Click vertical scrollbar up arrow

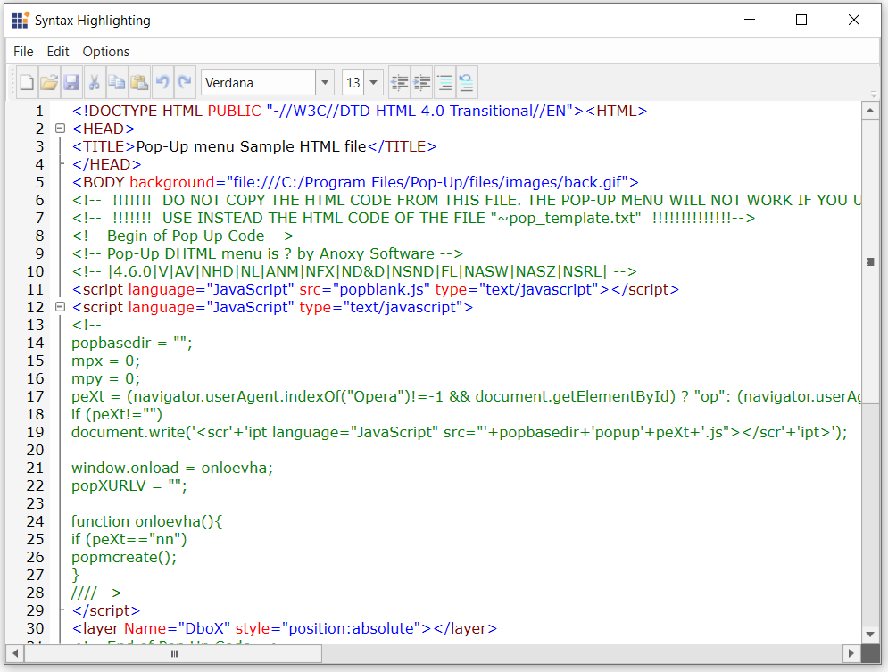[x=870, y=111]
